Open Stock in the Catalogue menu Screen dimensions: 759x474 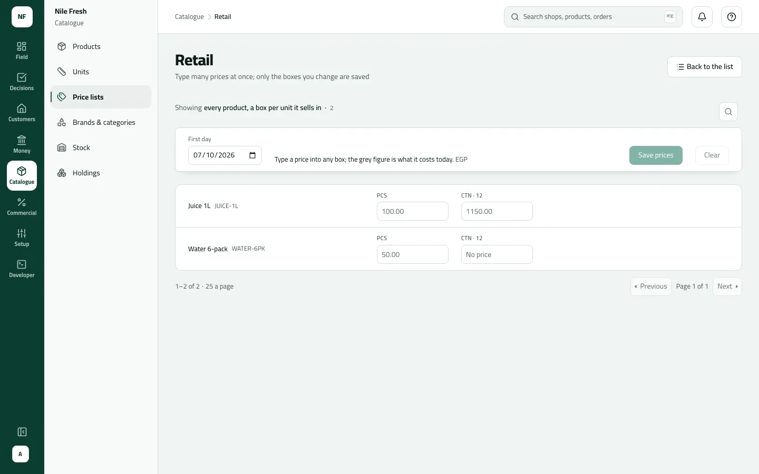(101, 147)
